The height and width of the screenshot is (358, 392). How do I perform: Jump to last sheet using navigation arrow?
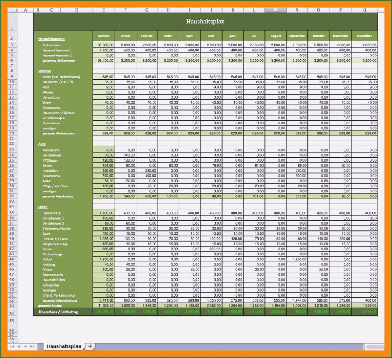point(32,346)
